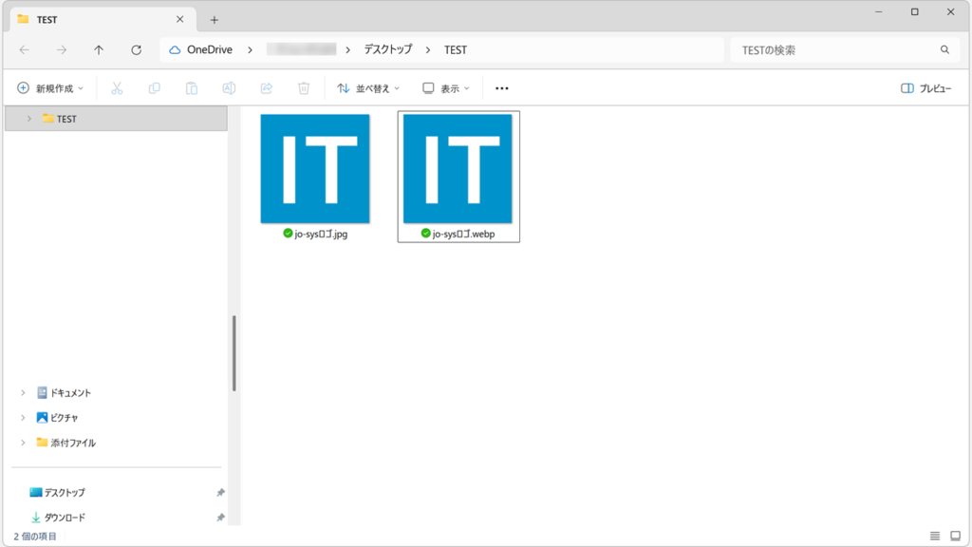Click the Delete trash can icon
Viewport: 972px width, 547px height.
point(304,88)
